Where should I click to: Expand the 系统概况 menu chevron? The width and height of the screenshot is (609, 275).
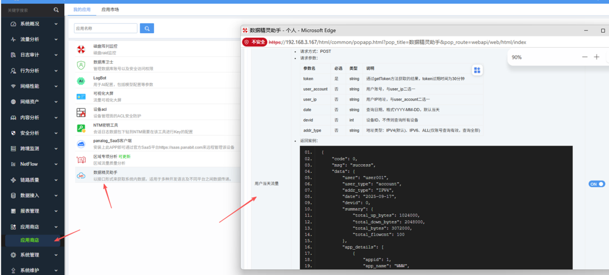pos(56,24)
